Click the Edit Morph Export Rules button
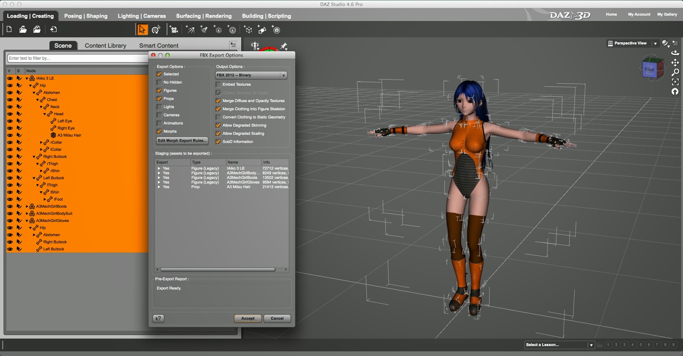Viewport: 683px width, 356px height. pyautogui.click(x=182, y=140)
